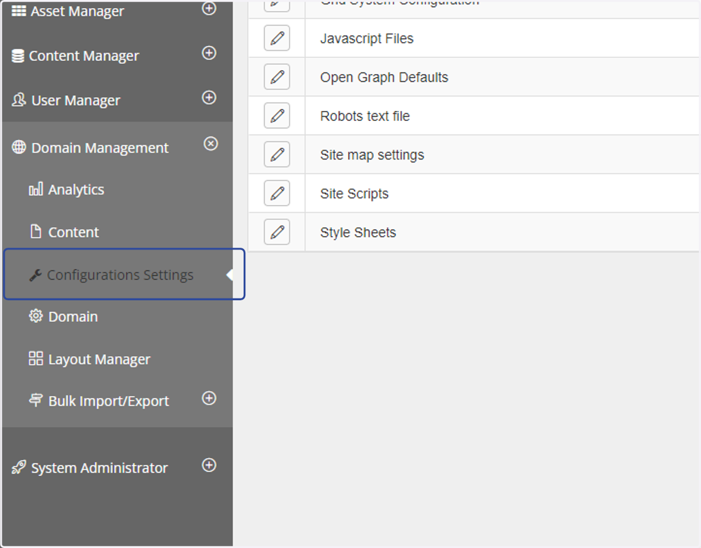The height and width of the screenshot is (548, 701).
Task: Click the Open Graph Defaults row text
Action: (x=384, y=78)
